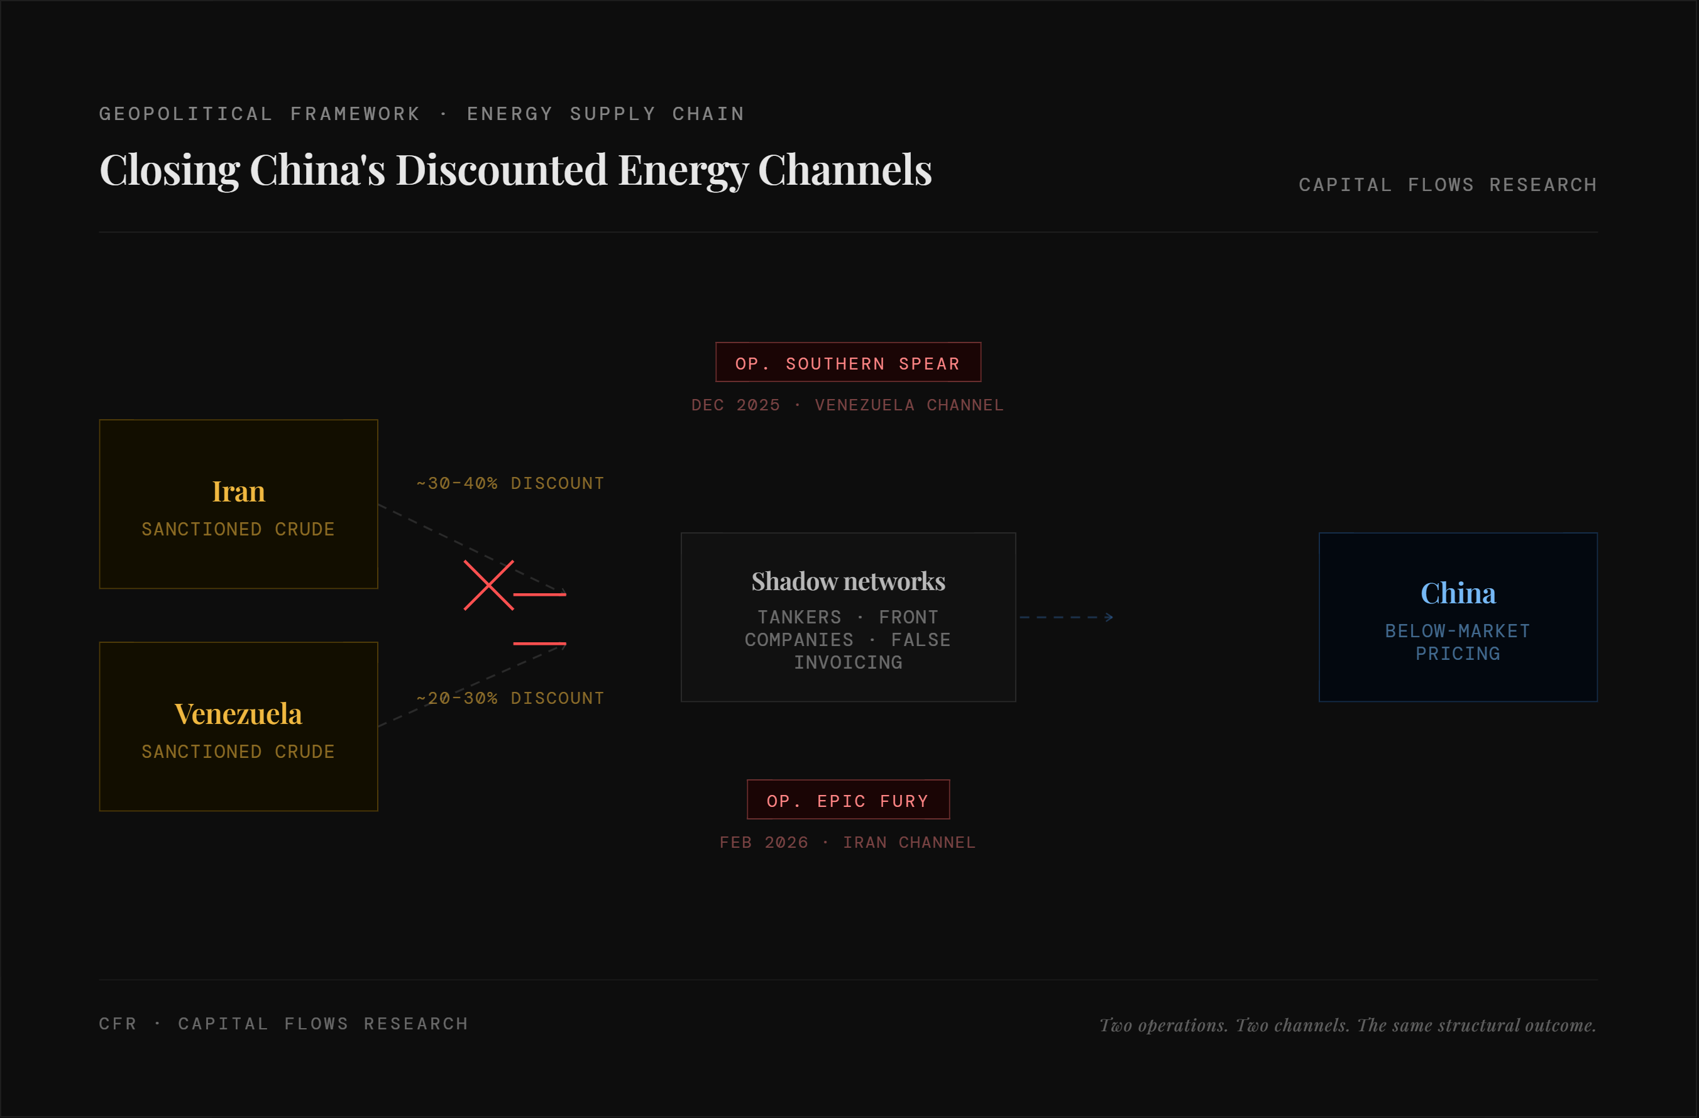This screenshot has width=1699, height=1118.
Task: Click the ~30-40% DISCOUNT label
Action: pyautogui.click(x=510, y=483)
